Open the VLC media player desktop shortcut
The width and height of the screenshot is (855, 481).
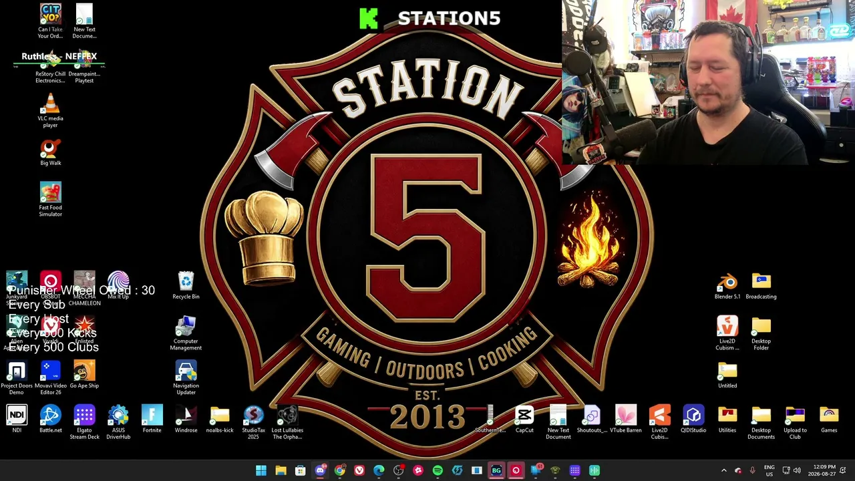50,110
